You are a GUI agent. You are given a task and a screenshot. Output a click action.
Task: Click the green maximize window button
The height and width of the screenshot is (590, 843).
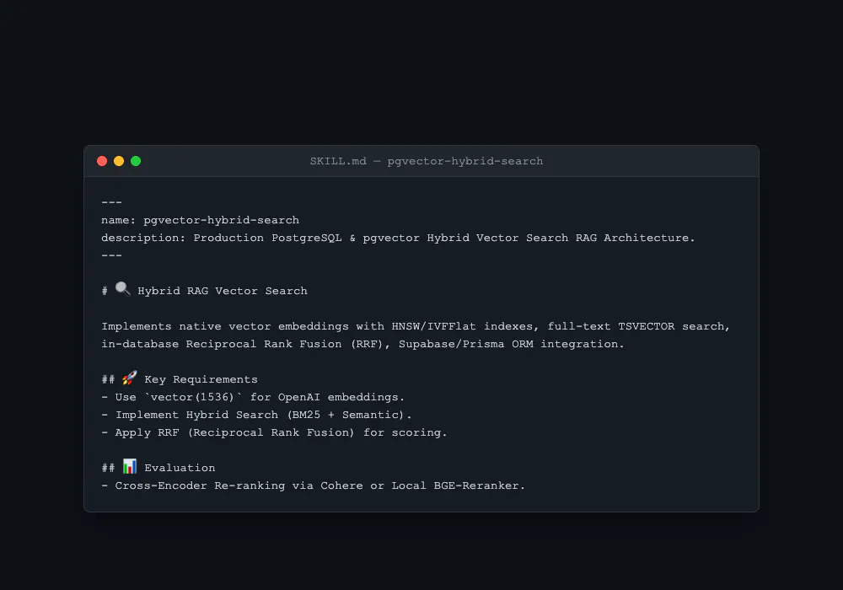(x=136, y=161)
